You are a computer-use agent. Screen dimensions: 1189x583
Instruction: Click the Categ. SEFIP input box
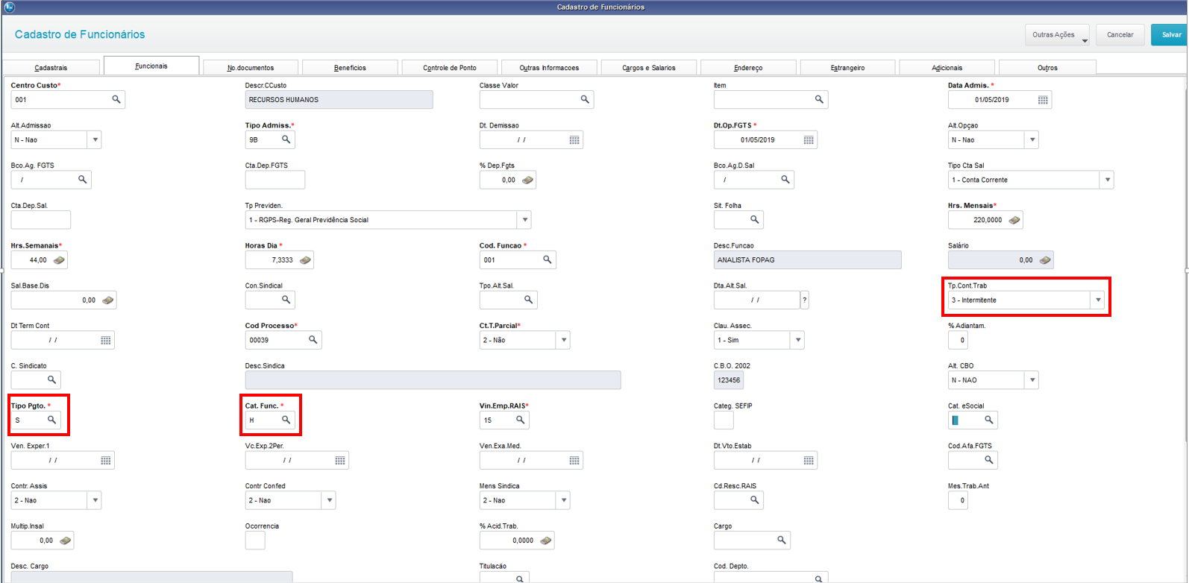(724, 420)
